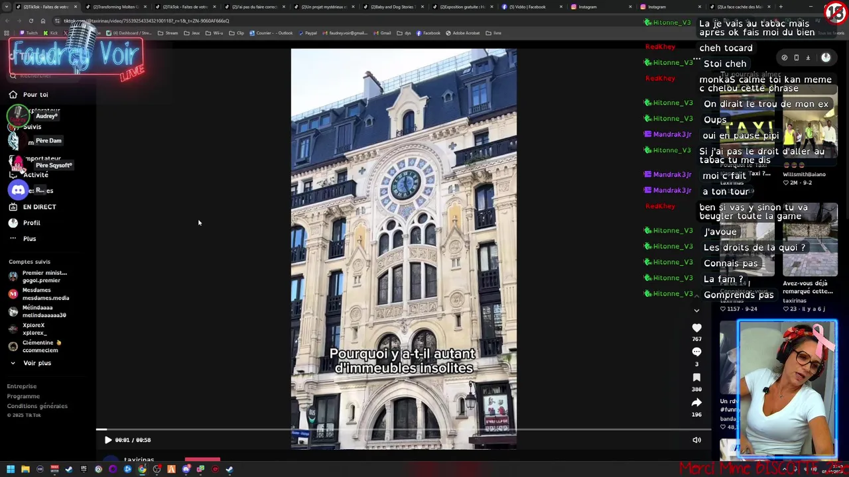Open Discord from the taskbar
The width and height of the screenshot is (849, 477).
click(x=186, y=469)
